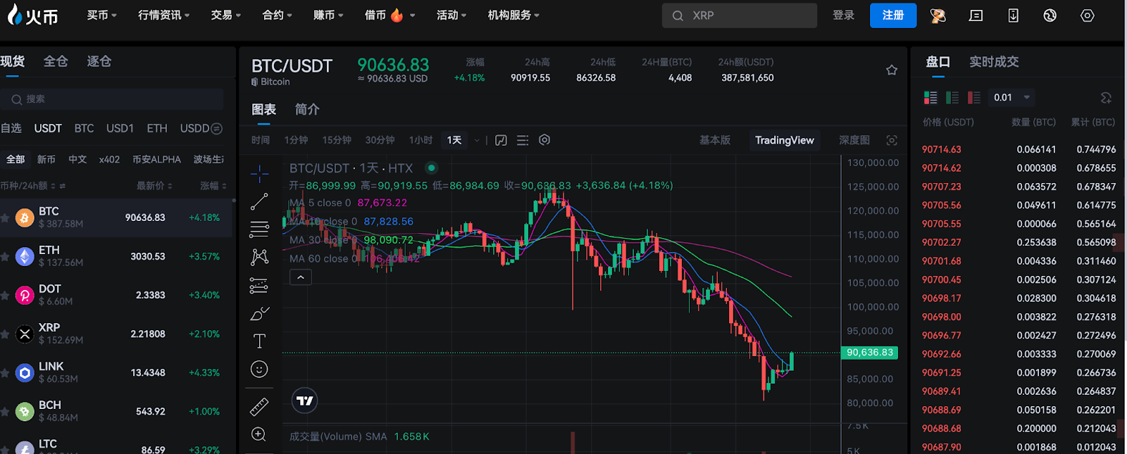Screen dimensions: 1127x454
Task: Toggle favorite star for LINK row
Action: tap(5, 372)
